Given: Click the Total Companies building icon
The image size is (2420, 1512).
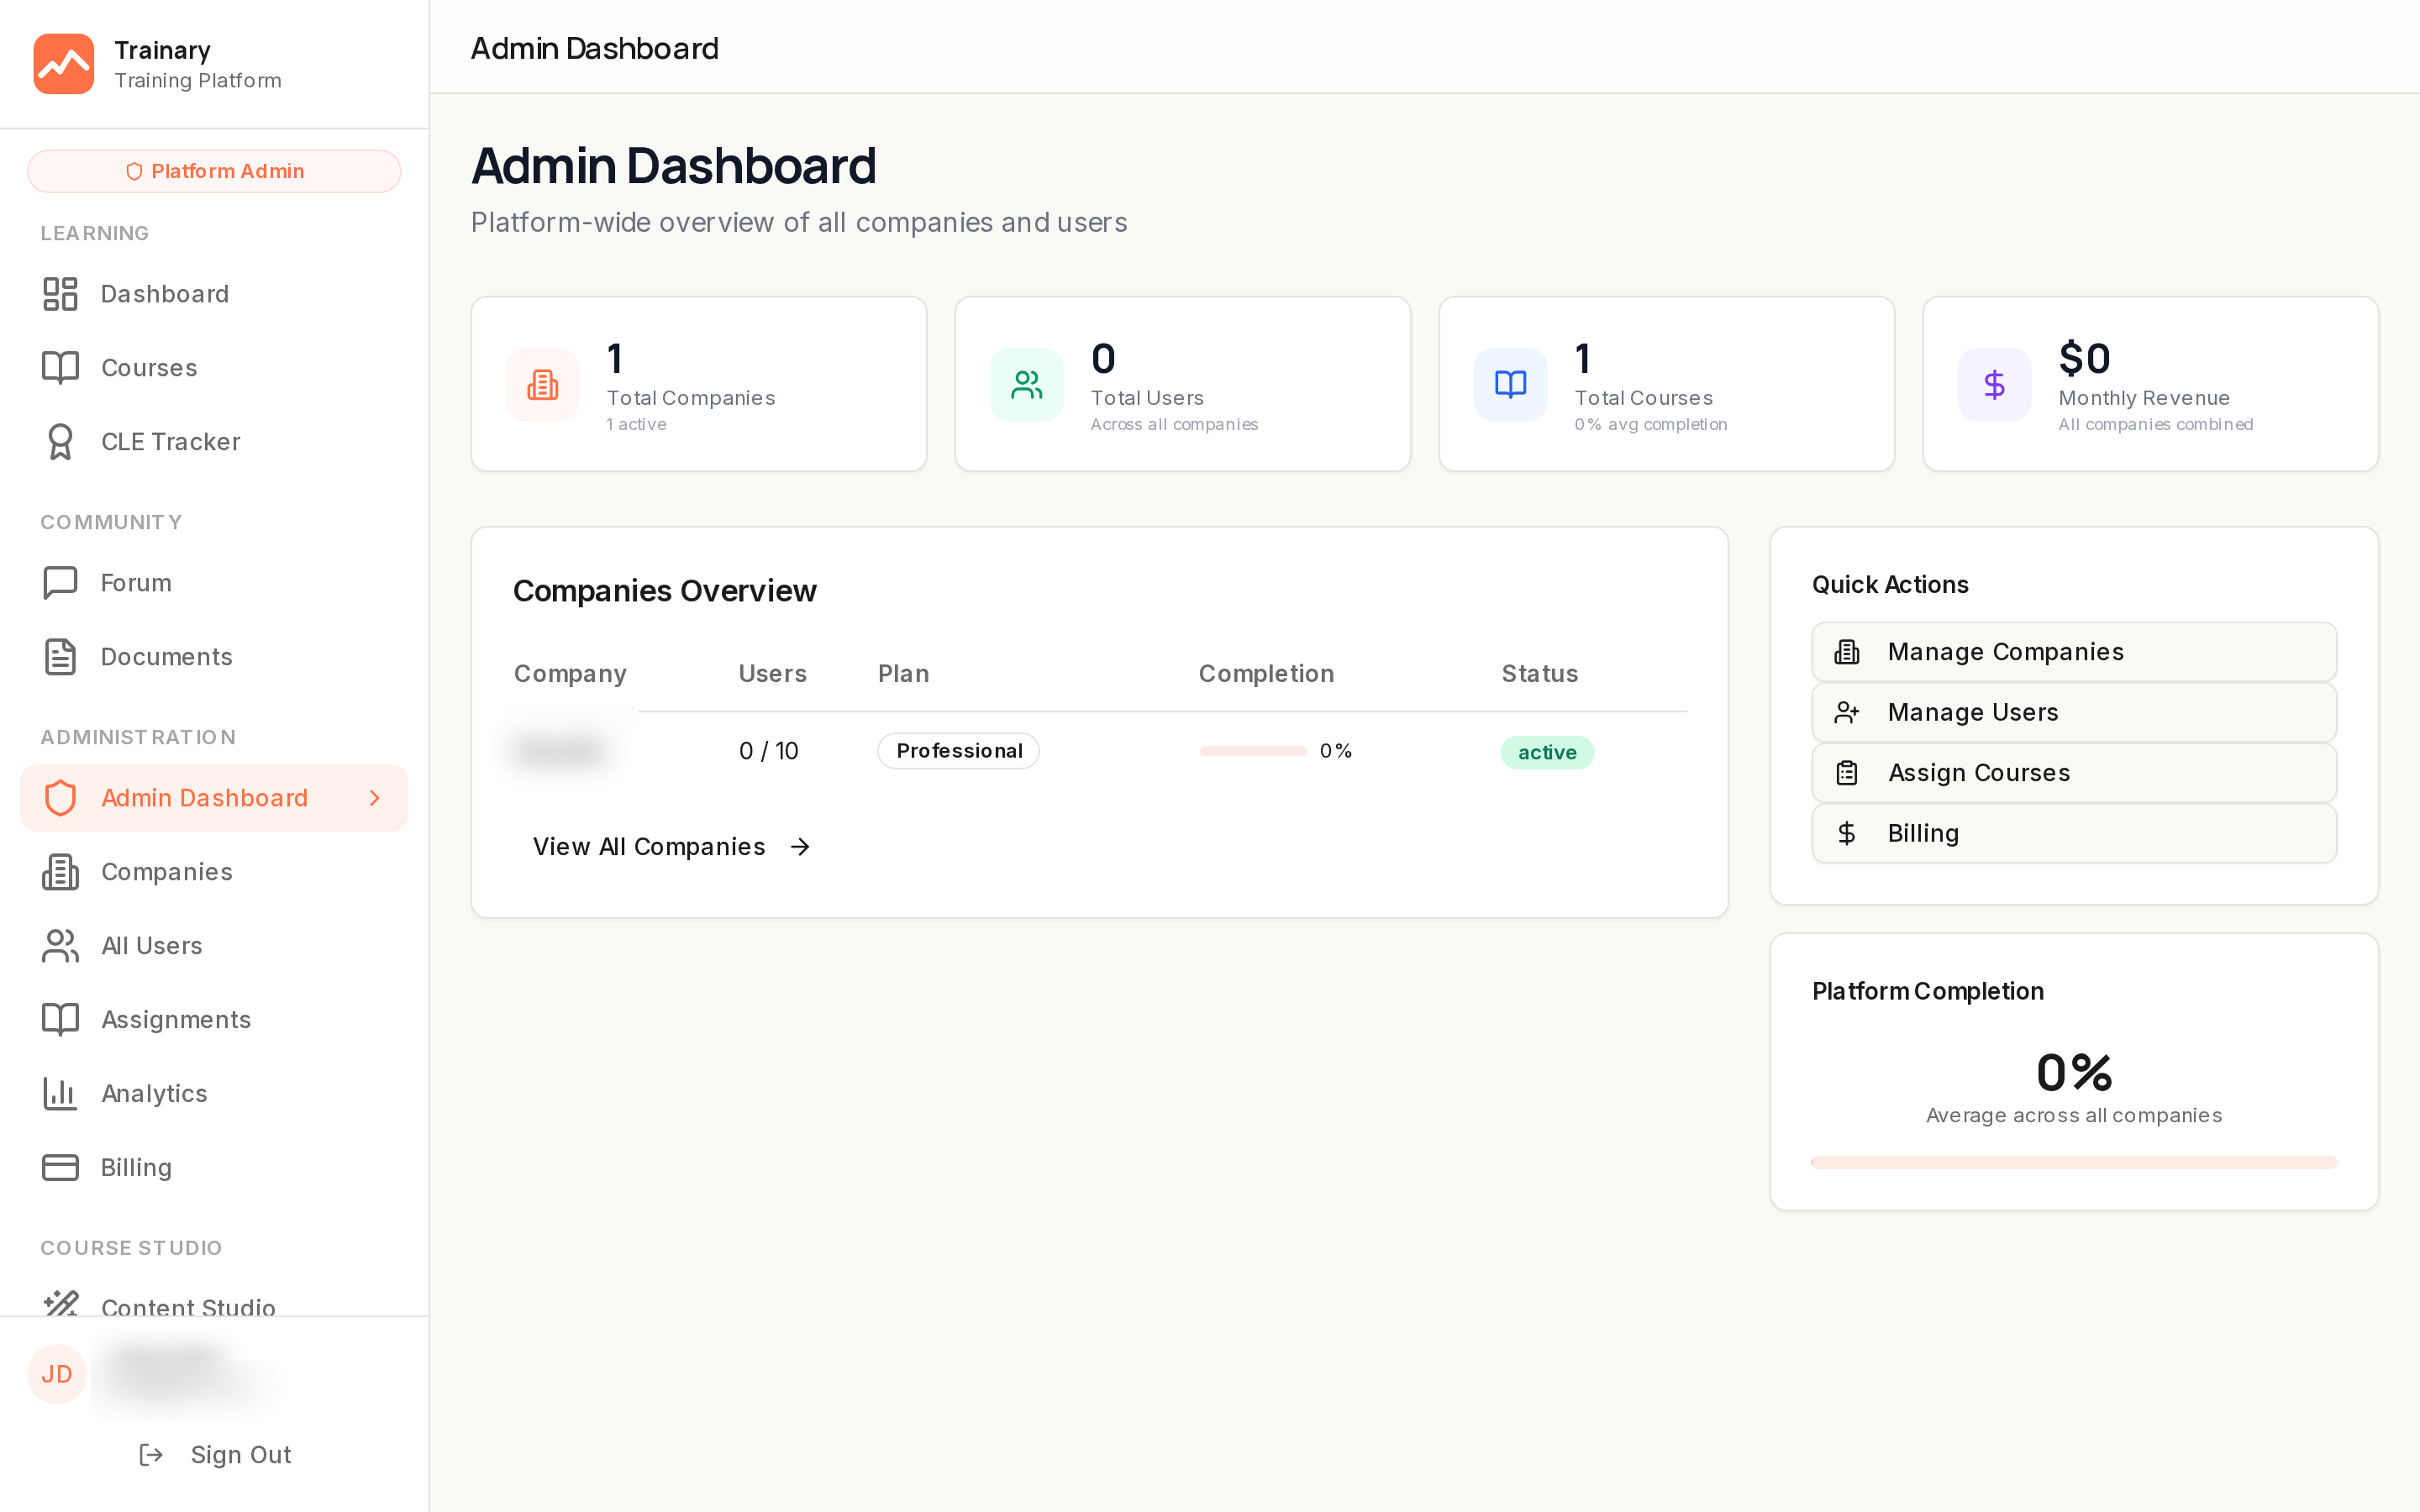Looking at the screenshot, I should coord(543,385).
